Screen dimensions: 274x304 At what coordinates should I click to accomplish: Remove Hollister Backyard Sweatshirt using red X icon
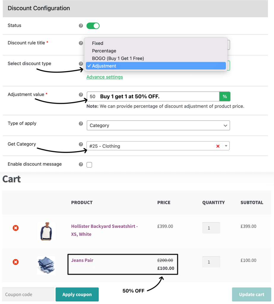point(16,228)
